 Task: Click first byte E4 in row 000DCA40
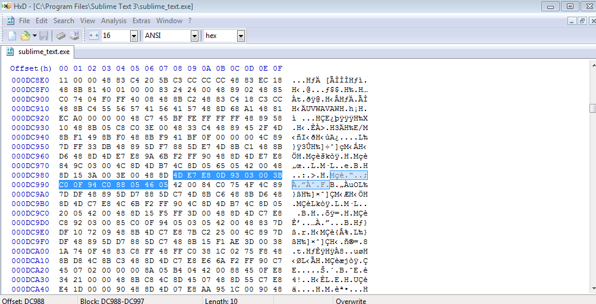(64, 289)
